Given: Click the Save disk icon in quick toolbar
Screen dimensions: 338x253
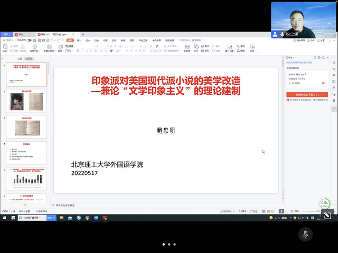Looking at the screenshot, I should [x=35, y=40].
